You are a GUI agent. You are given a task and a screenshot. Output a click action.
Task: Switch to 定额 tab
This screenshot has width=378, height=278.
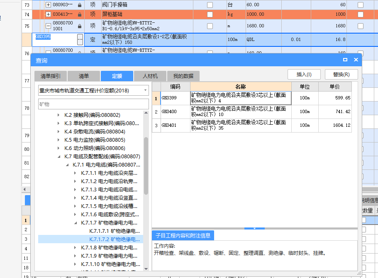tap(117, 76)
